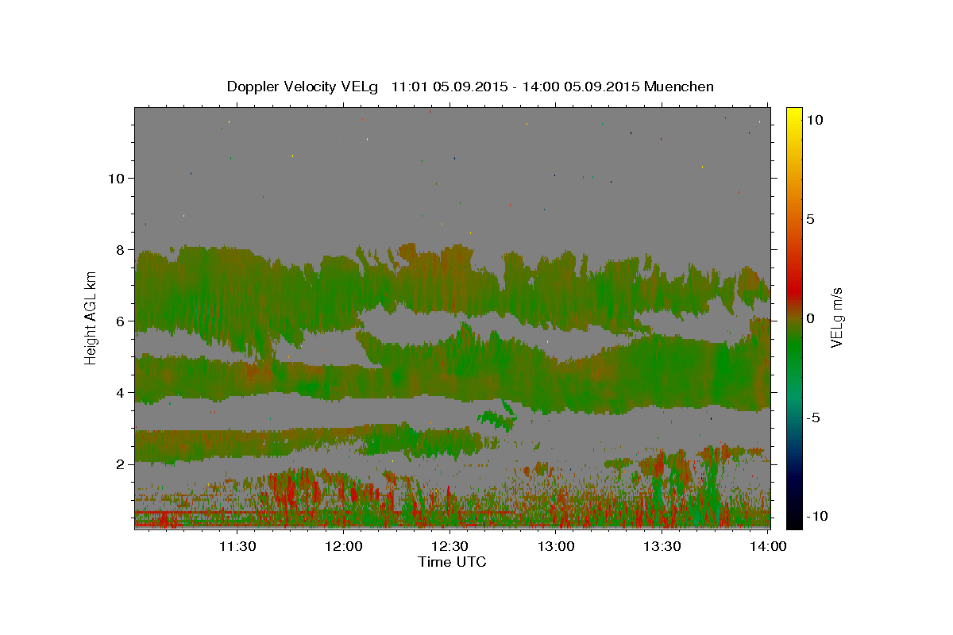953x635 pixels.
Task: Click the height axis label 2
Action: pyautogui.click(x=121, y=464)
